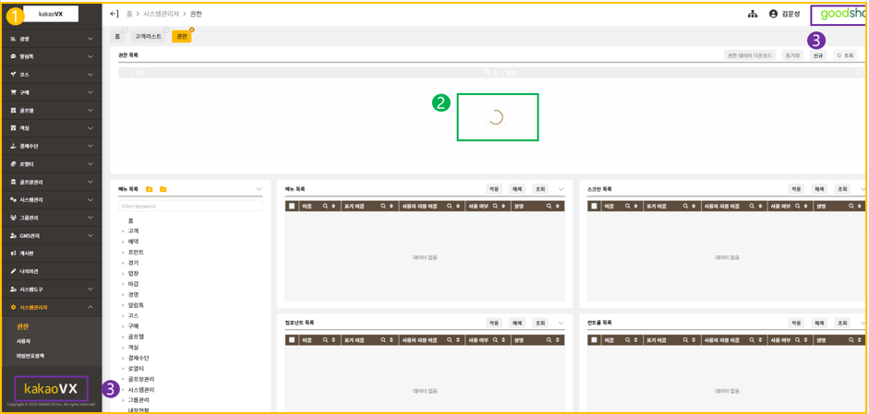This screenshot has height=414, width=869.
Task: Switch to the 고객리스트 tab
Action: click(x=148, y=36)
